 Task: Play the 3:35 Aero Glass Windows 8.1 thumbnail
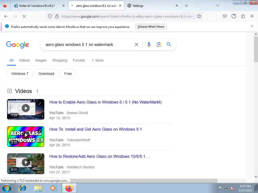point(26,136)
